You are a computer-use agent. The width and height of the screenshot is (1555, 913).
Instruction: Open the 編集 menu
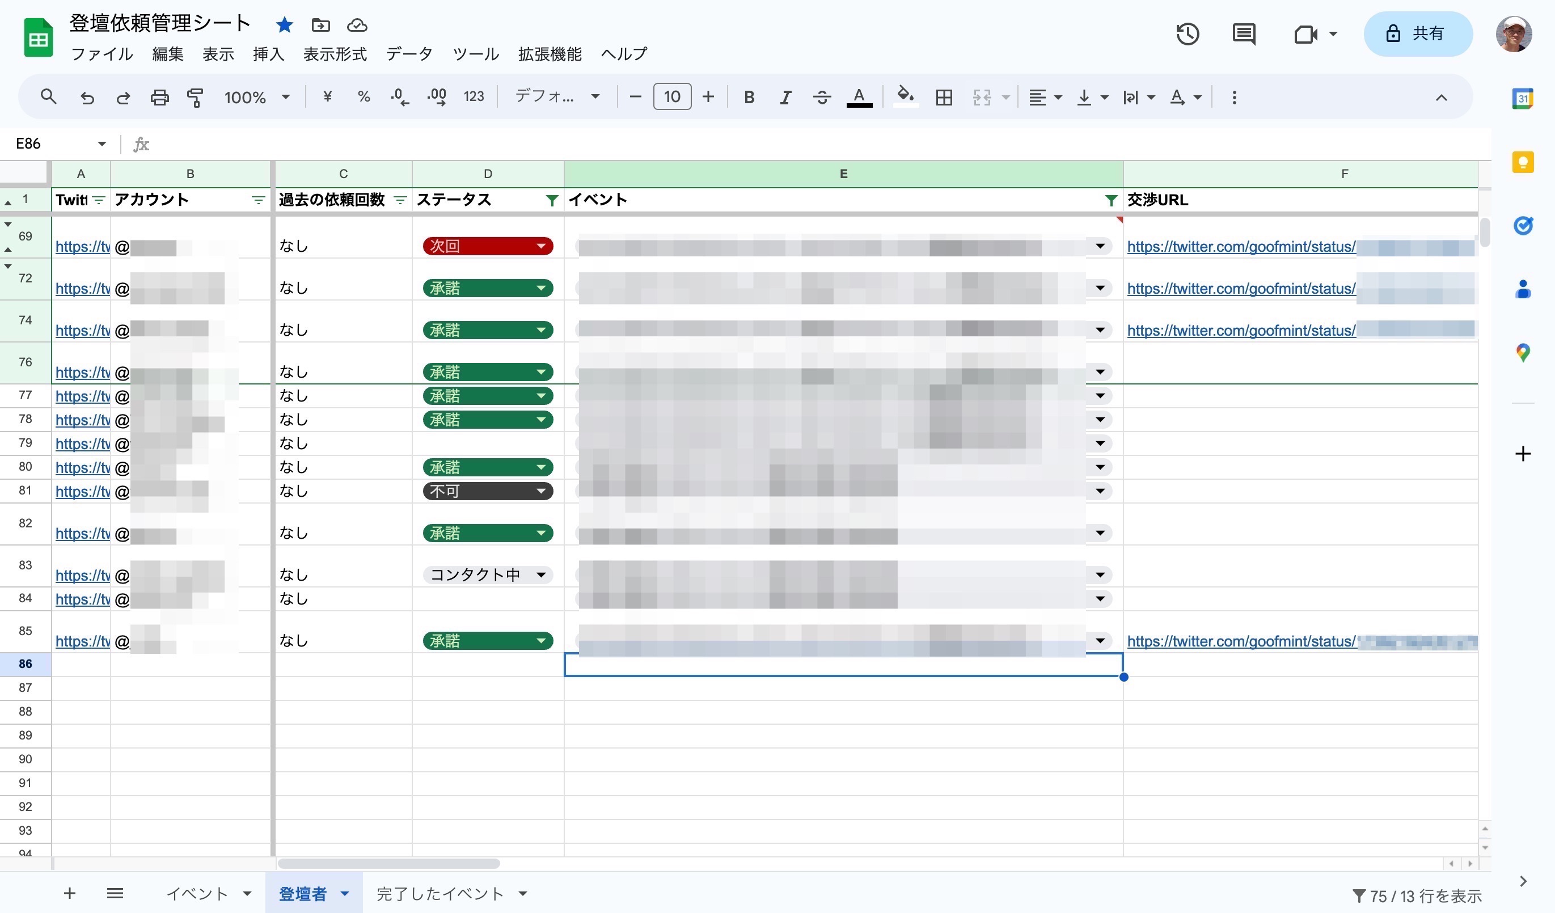[x=168, y=54]
